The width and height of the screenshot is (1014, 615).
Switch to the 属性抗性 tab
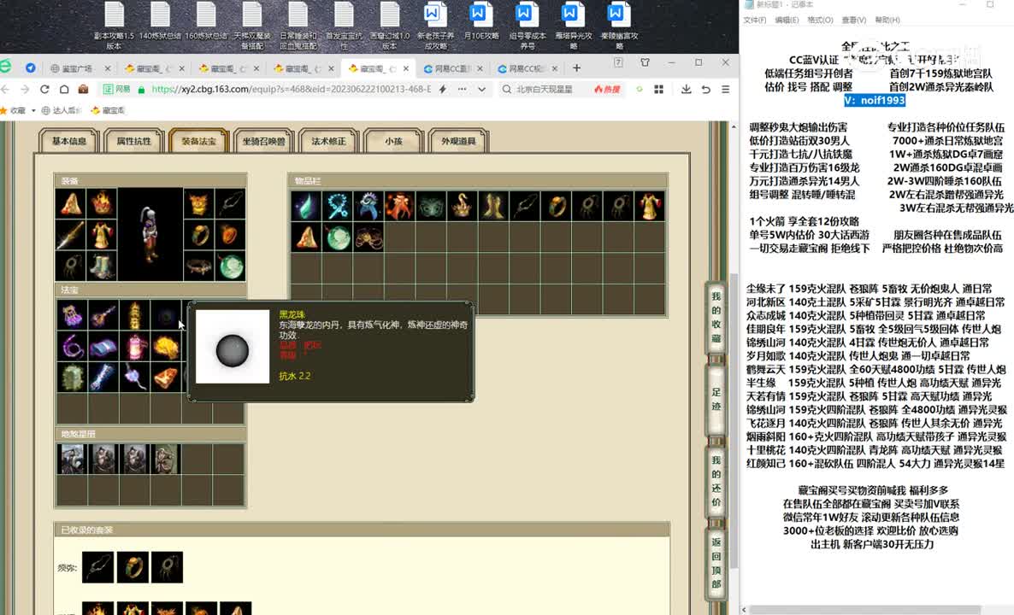pyautogui.click(x=134, y=141)
